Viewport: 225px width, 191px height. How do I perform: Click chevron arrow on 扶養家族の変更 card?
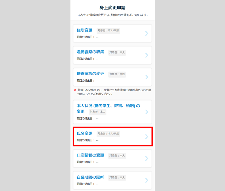point(147,77)
